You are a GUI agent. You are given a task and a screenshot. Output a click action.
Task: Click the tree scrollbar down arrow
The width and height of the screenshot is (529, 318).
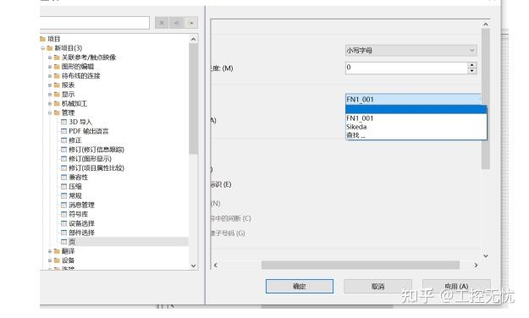coord(193,266)
